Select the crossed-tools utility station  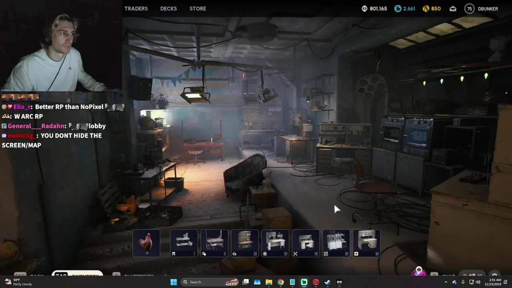tap(306, 243)
